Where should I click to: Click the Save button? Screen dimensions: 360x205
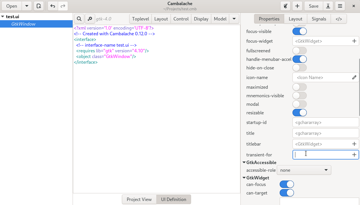[x=314, y=6]
